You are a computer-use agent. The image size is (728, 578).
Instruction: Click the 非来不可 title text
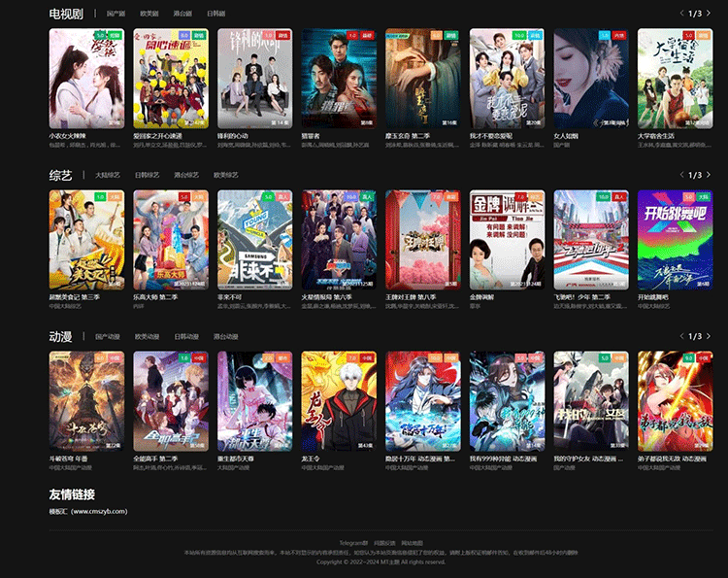pos(230,297)
